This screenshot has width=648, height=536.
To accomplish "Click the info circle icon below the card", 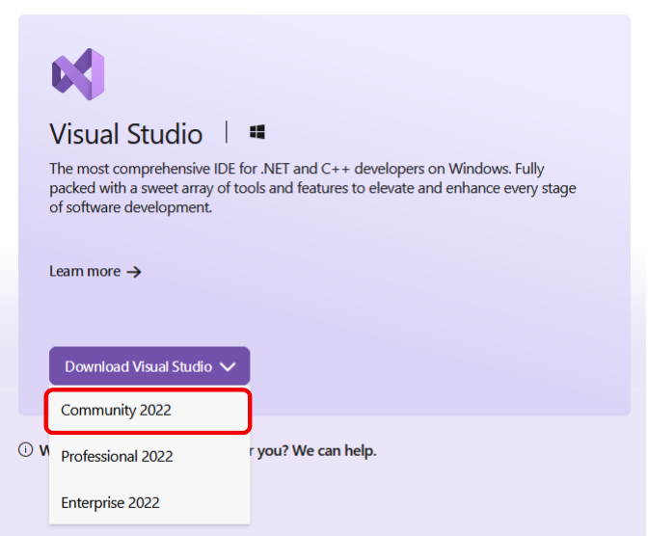I will 26,450.
